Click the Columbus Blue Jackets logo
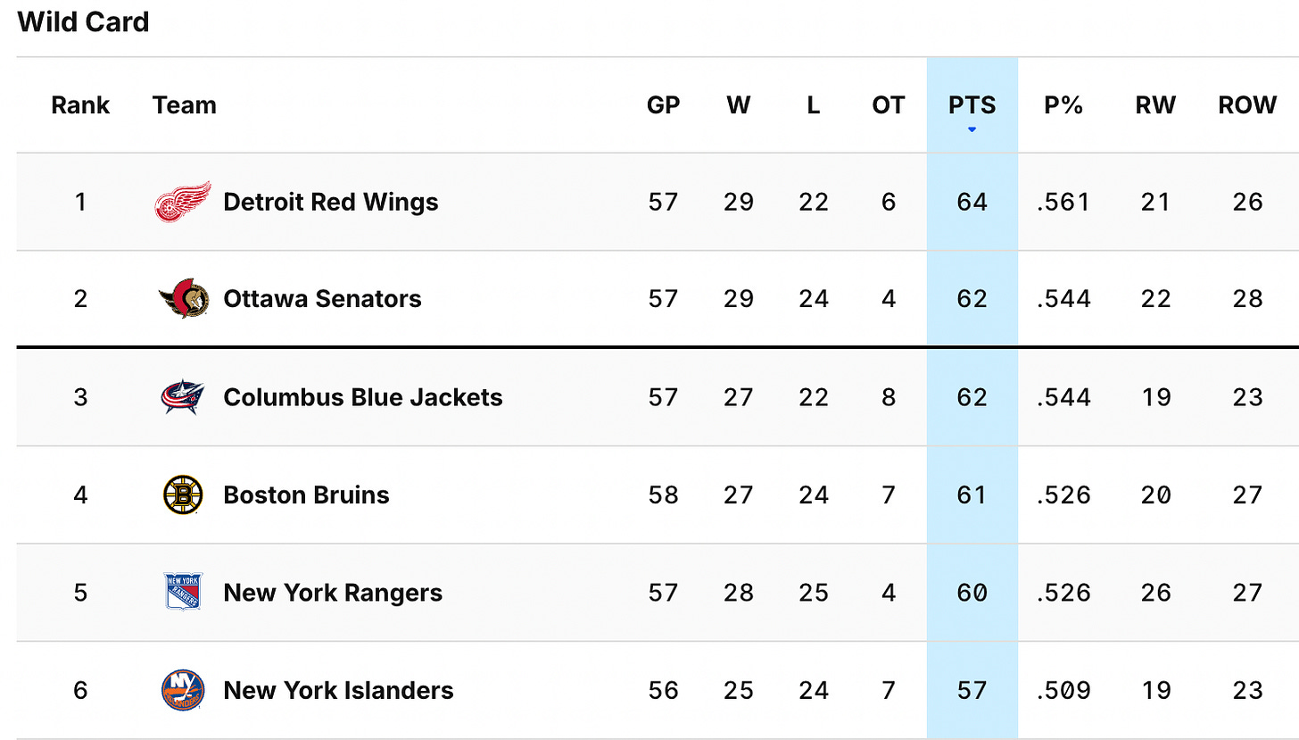 [183, 396]
